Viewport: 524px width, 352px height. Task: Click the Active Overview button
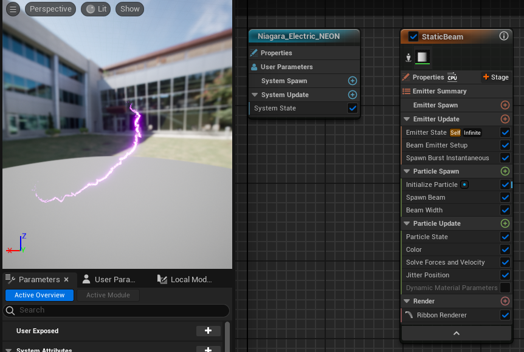[x=40, y=295]
